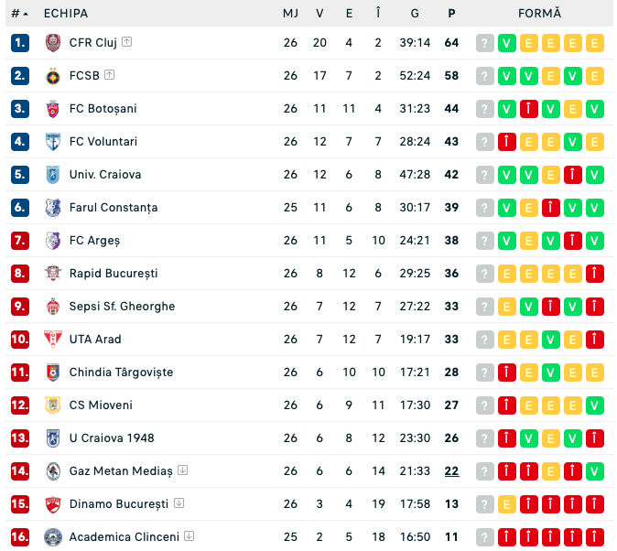Click the CS Mioveni crest icon
Image resolution: width=617 pixels, height=551 pixels.
(x=52, y=405)
